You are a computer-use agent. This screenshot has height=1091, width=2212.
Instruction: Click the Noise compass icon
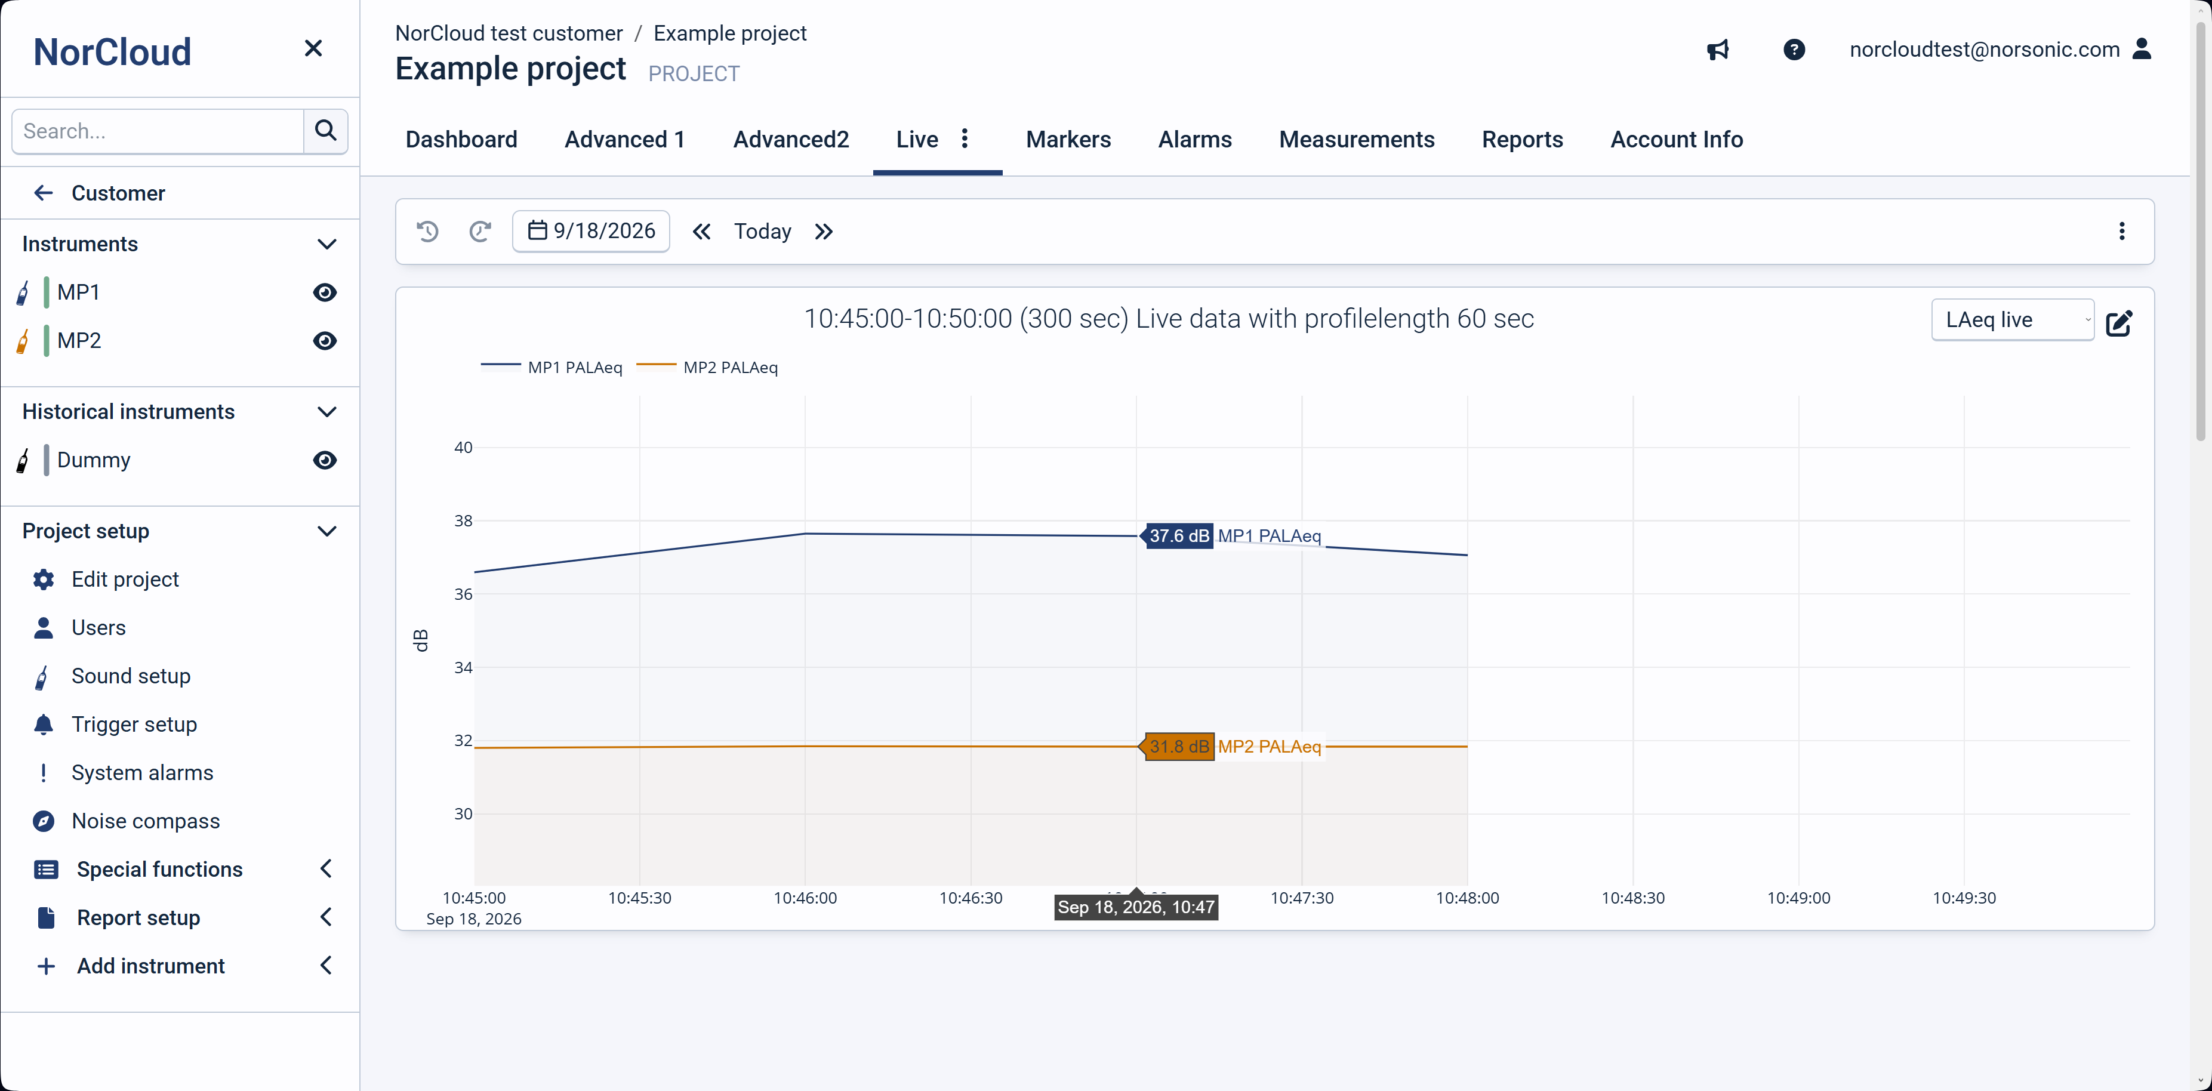click(x=44, y=821)
